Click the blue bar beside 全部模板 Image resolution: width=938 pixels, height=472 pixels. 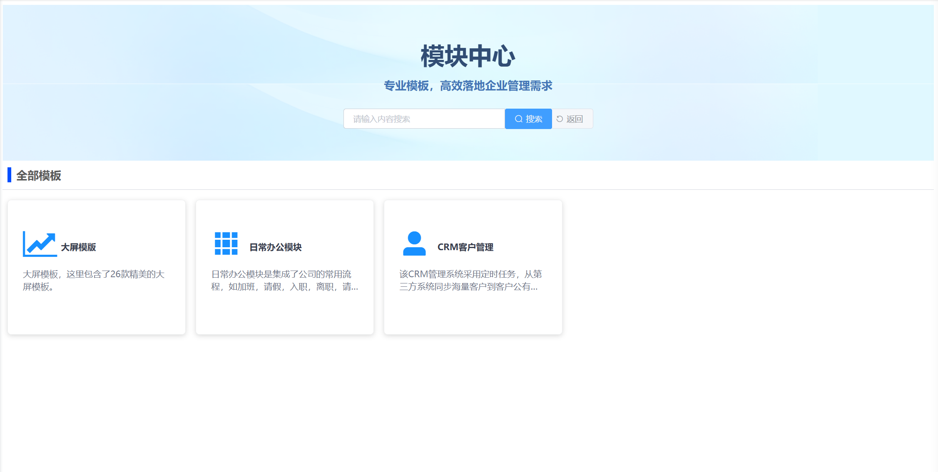pyautogui.click(x=10, y=175)
